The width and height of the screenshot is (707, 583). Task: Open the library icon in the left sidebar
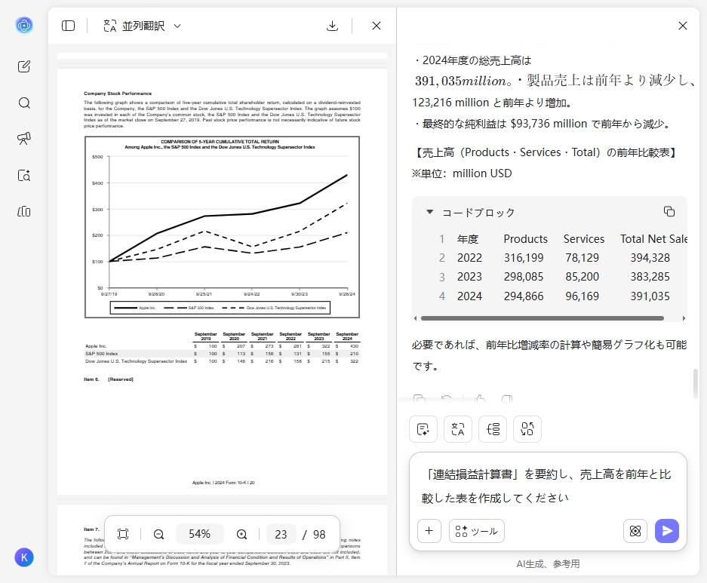point(24,212)
